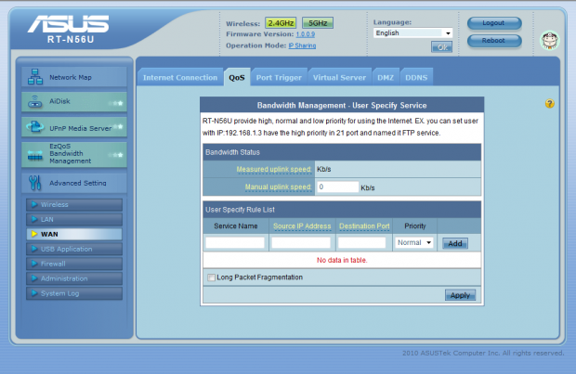Click User Specify Rule List header

[342, 210]
